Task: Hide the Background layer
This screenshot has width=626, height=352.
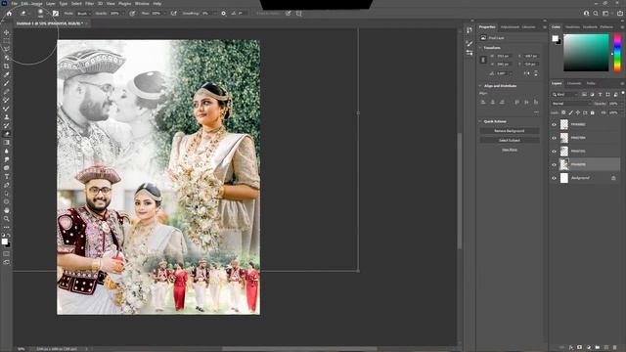Action: pyautogui.click(x=555, y=178)
